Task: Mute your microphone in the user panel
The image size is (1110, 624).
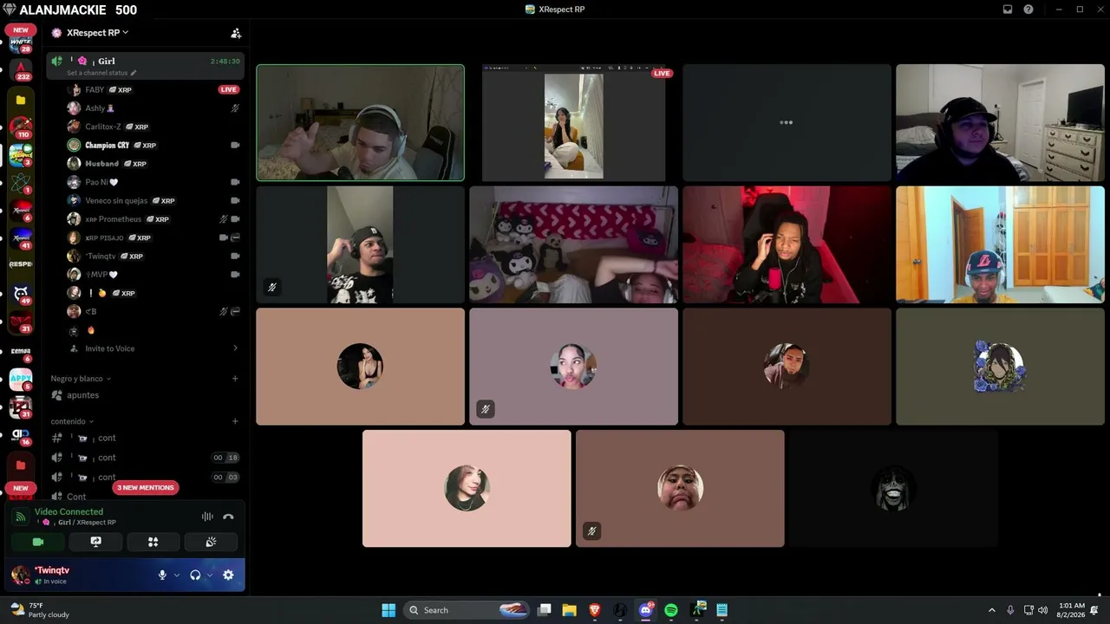Action: coord(162,575)
